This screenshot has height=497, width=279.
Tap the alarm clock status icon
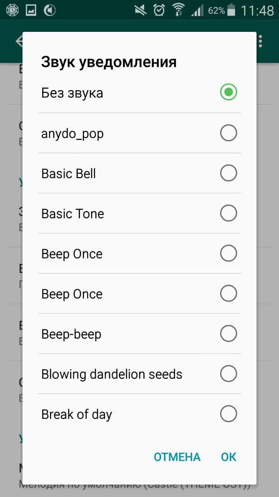[159, 10]
